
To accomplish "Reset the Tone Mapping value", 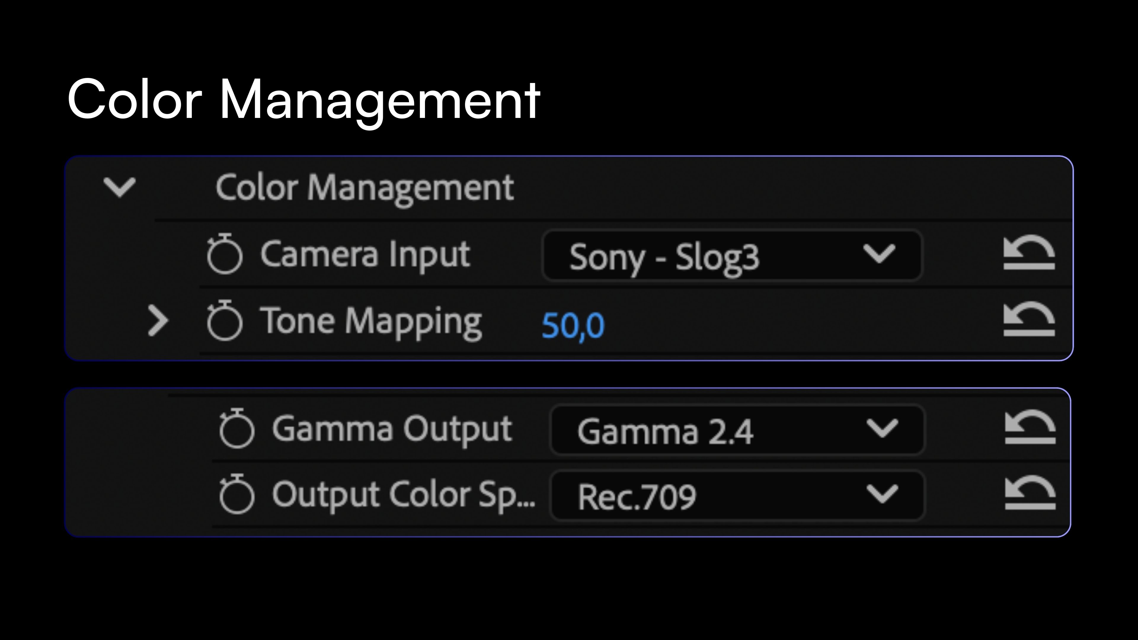I will [x=1029, y=319].
